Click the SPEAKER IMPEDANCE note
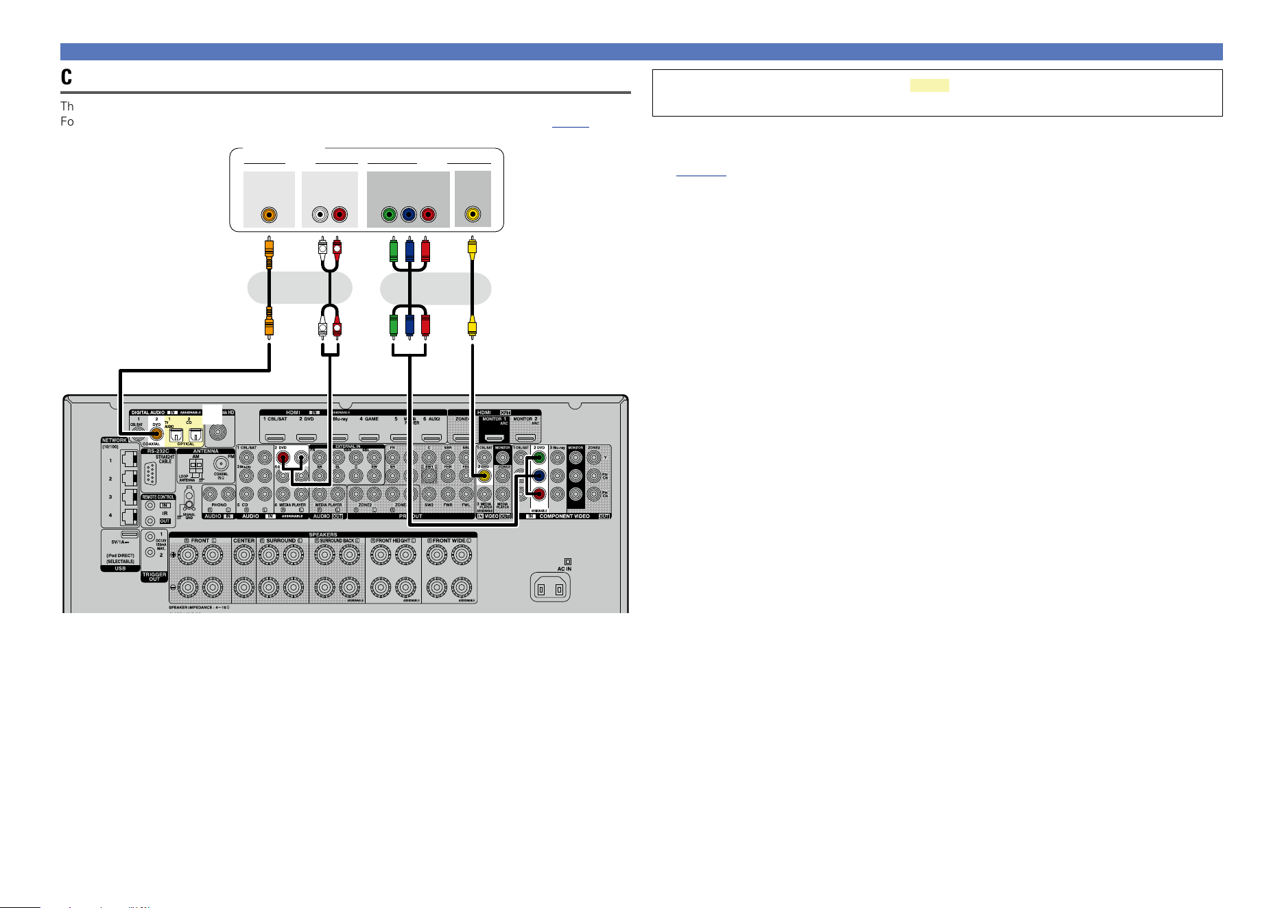Screen dimensions: 1284x908 200,608
